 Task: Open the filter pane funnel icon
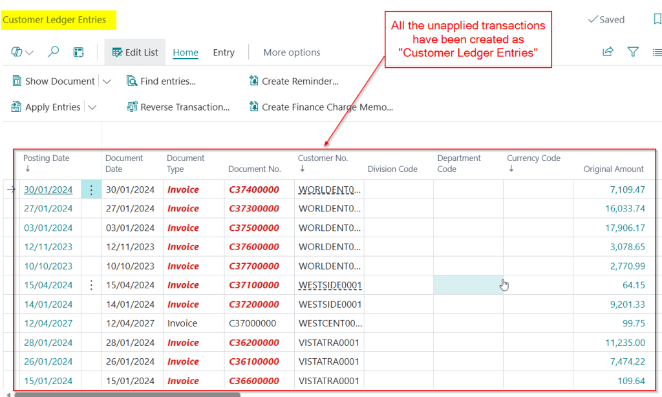click(x=634, y=52)
